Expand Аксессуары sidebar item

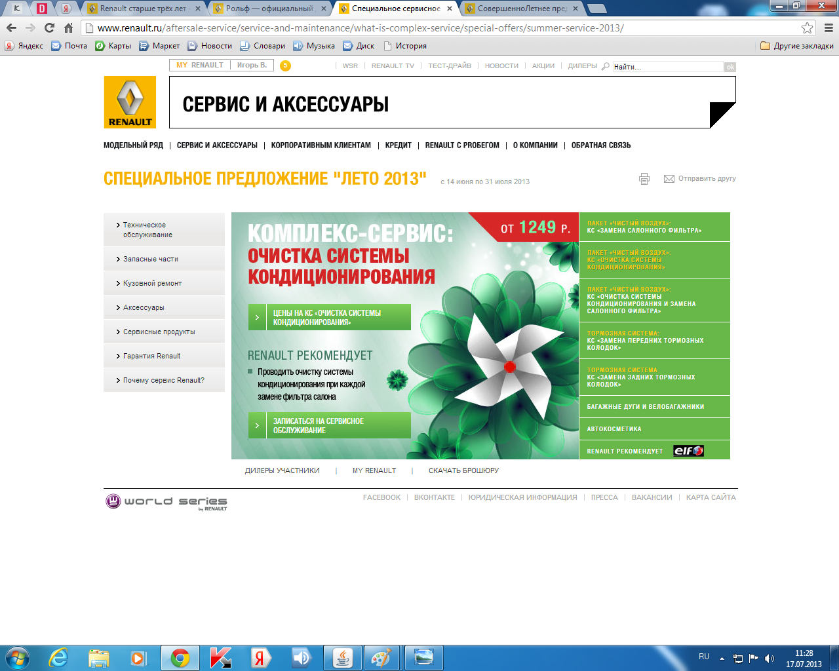point(164,307)
